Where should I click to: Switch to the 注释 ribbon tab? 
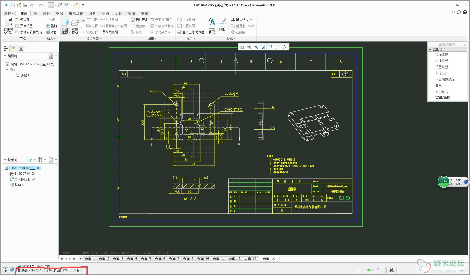coord(46,13)
